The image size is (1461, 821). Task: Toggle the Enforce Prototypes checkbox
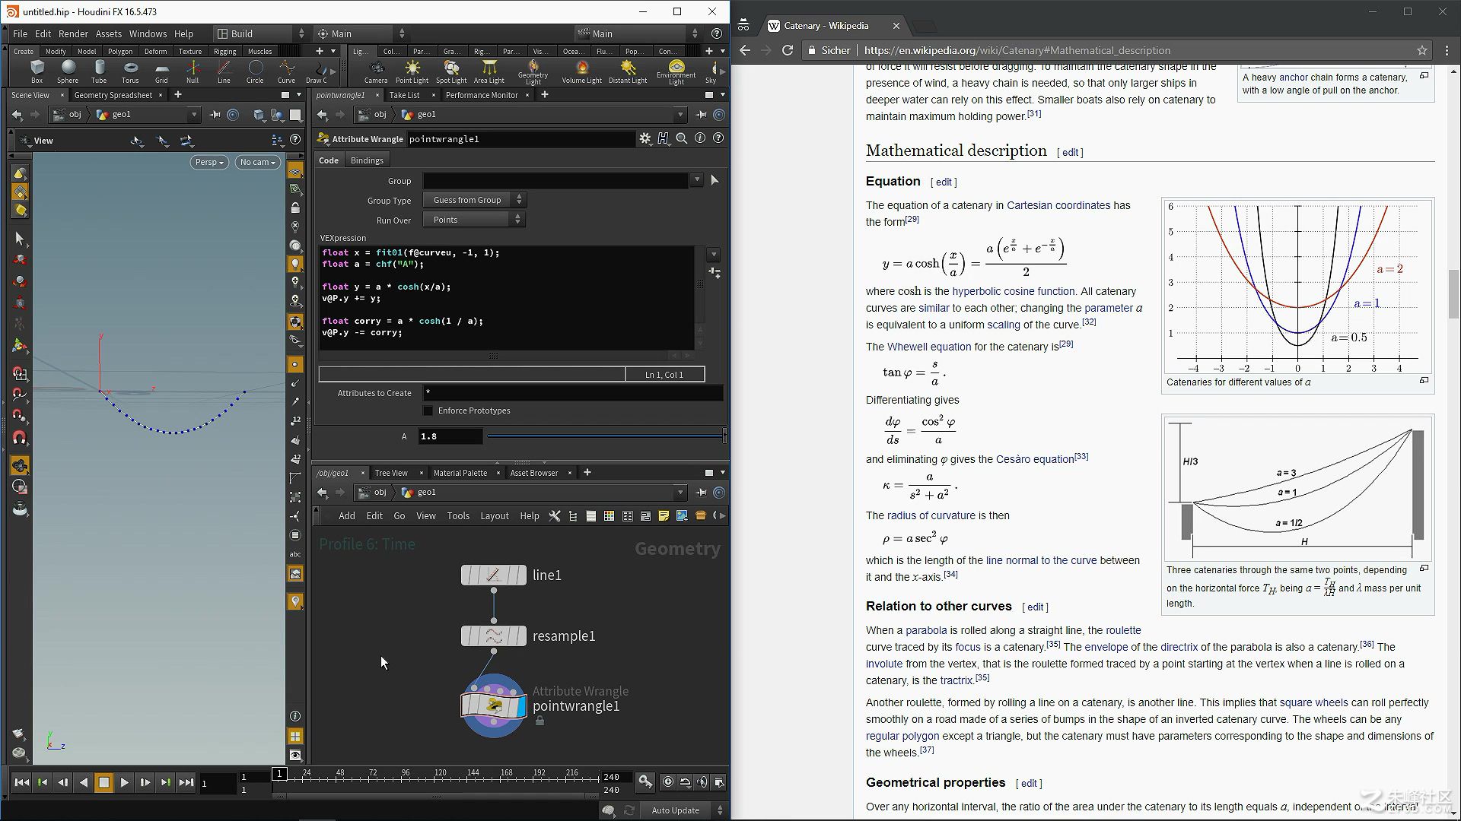[x=428, y=410]
